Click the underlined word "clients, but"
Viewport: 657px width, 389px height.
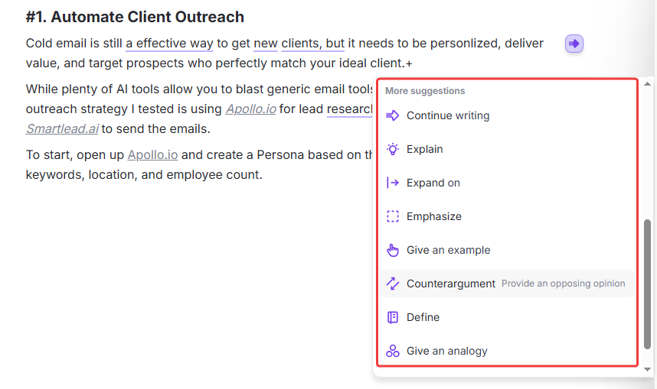[x=312, y=44]
